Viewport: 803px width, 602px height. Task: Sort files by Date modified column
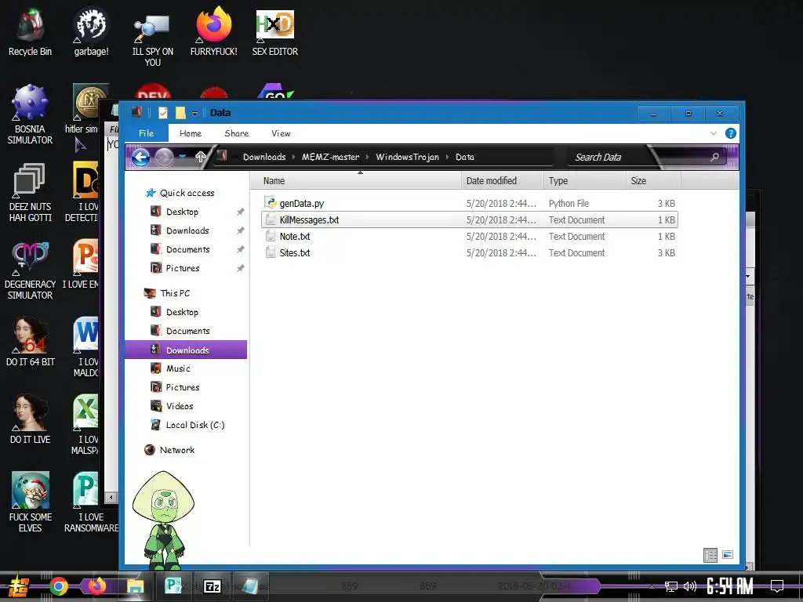point(503,181)
